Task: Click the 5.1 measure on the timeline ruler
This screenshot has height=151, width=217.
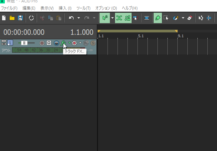Action: point(140,36)
